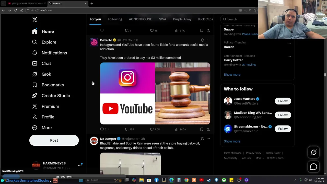Share the top post with 67K views
Image resolution: width=327 pixels, height=184 pixels.
(208, 30)
